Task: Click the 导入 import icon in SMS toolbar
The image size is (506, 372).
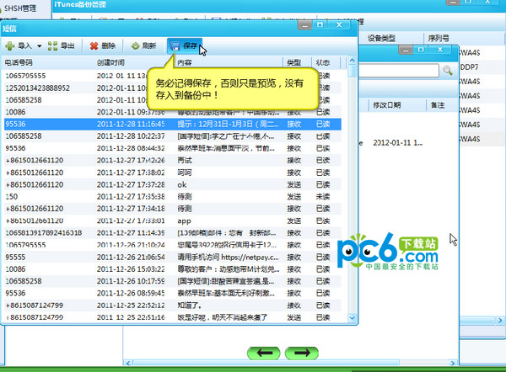Action: tap(10, 46)
